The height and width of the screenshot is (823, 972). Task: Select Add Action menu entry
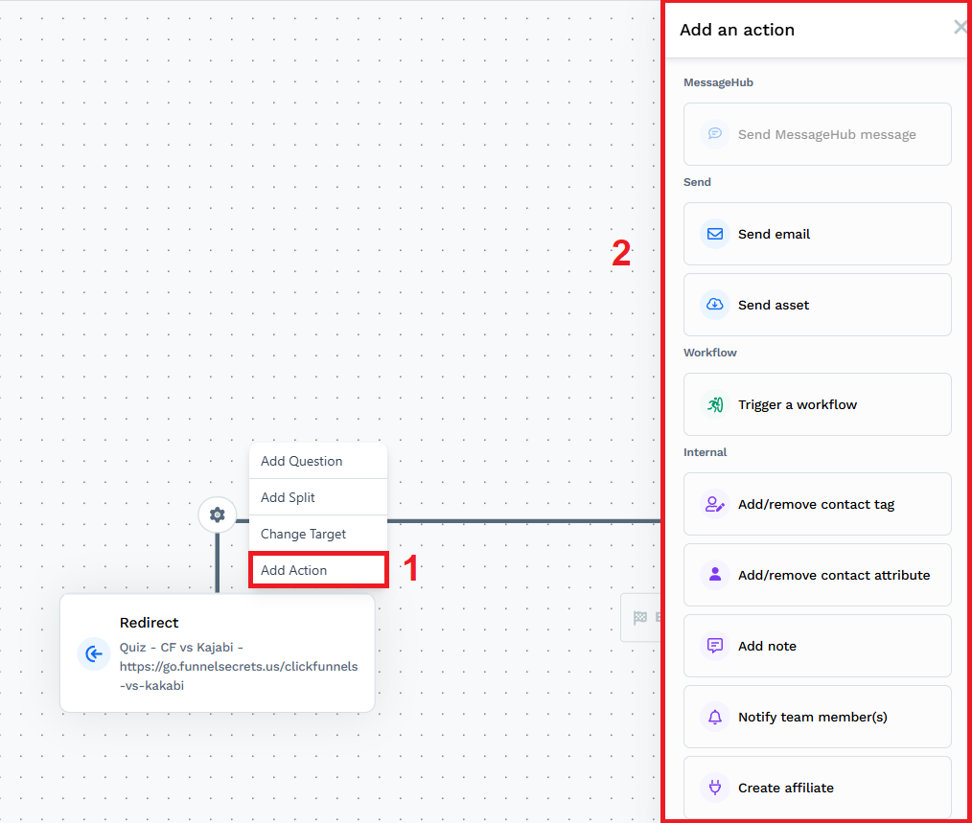[x=318, y=569]
